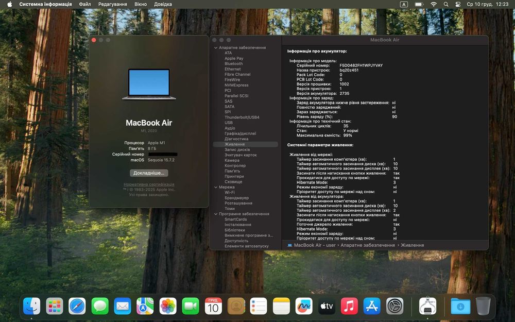515x322 pixels.
Task: Select NVMExpress in the sidebar
Action: point(236,85)
